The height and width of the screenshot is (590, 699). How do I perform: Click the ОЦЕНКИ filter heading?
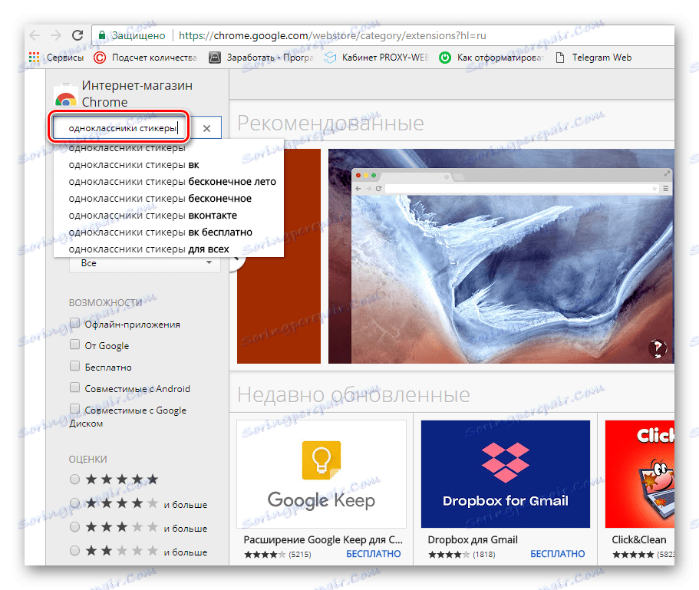87,459
